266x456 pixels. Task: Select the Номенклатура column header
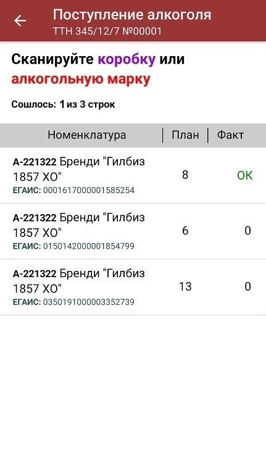87,135
